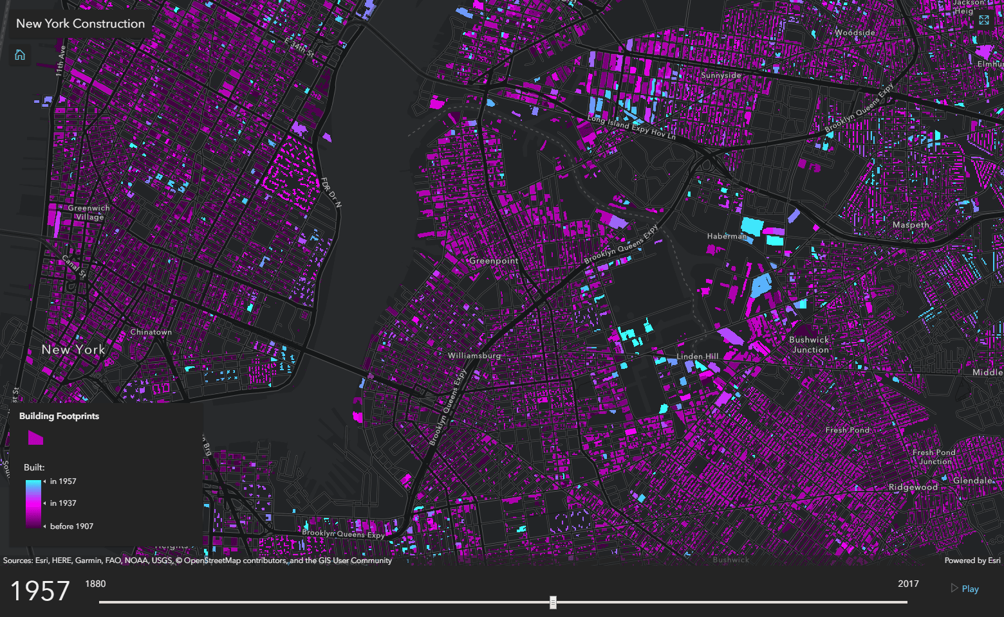Click the E 34th St label

click(x=300, y=48)
